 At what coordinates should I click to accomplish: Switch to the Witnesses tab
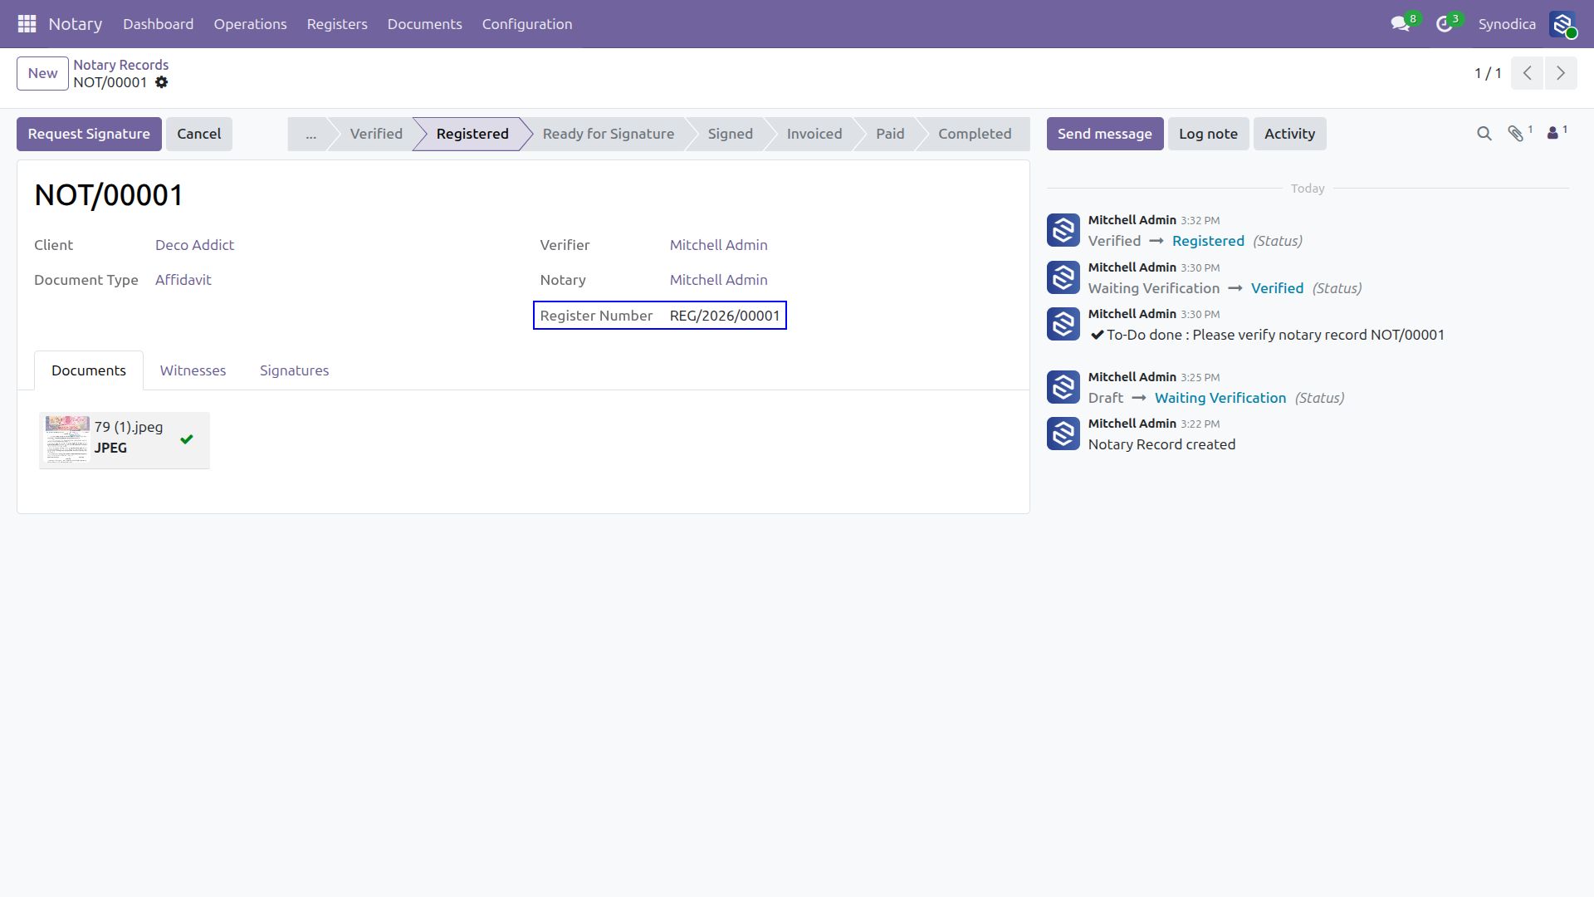click(193, 370)
